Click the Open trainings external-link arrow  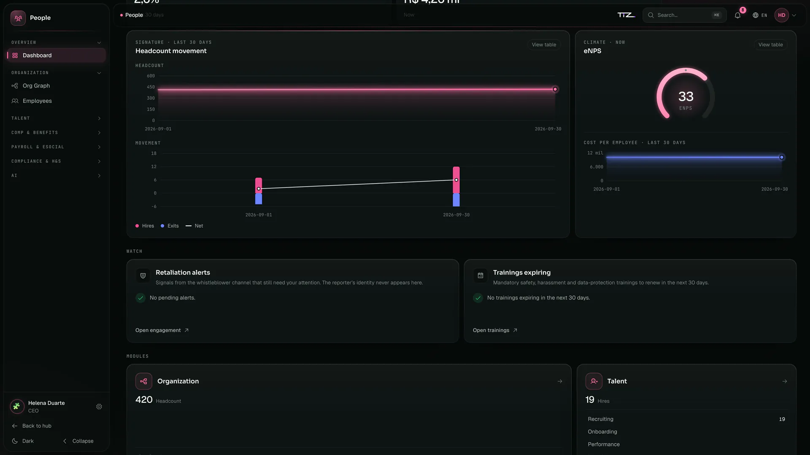pyautogui.click(x=515, y=330)
